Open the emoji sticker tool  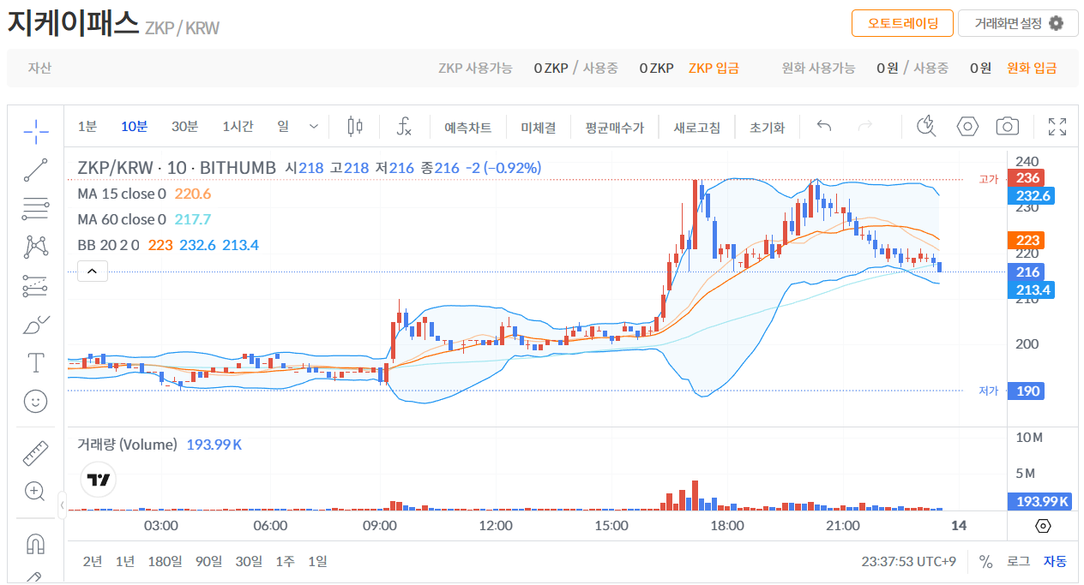point(35,401)
